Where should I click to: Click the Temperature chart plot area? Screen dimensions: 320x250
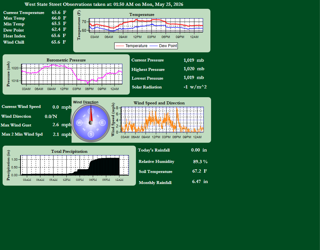click(146, 25)
